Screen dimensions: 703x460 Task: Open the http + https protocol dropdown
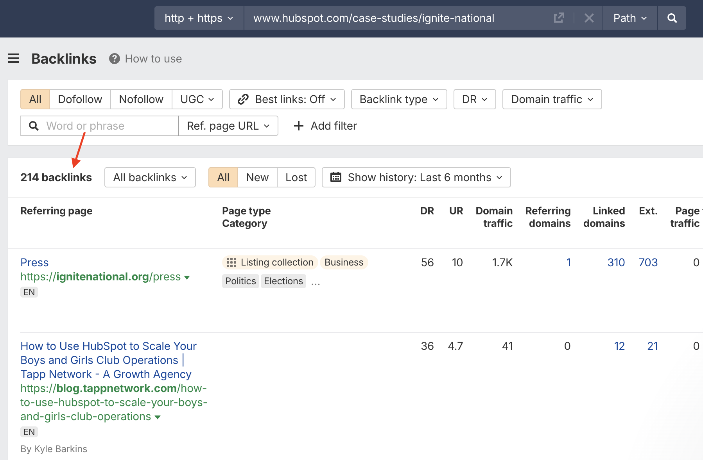(x=199, y=18)
